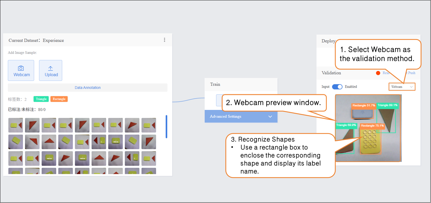Click the blue dataset scrollbar
The width and height of the screenshot is (431, 203).
[x=166, y=126]
